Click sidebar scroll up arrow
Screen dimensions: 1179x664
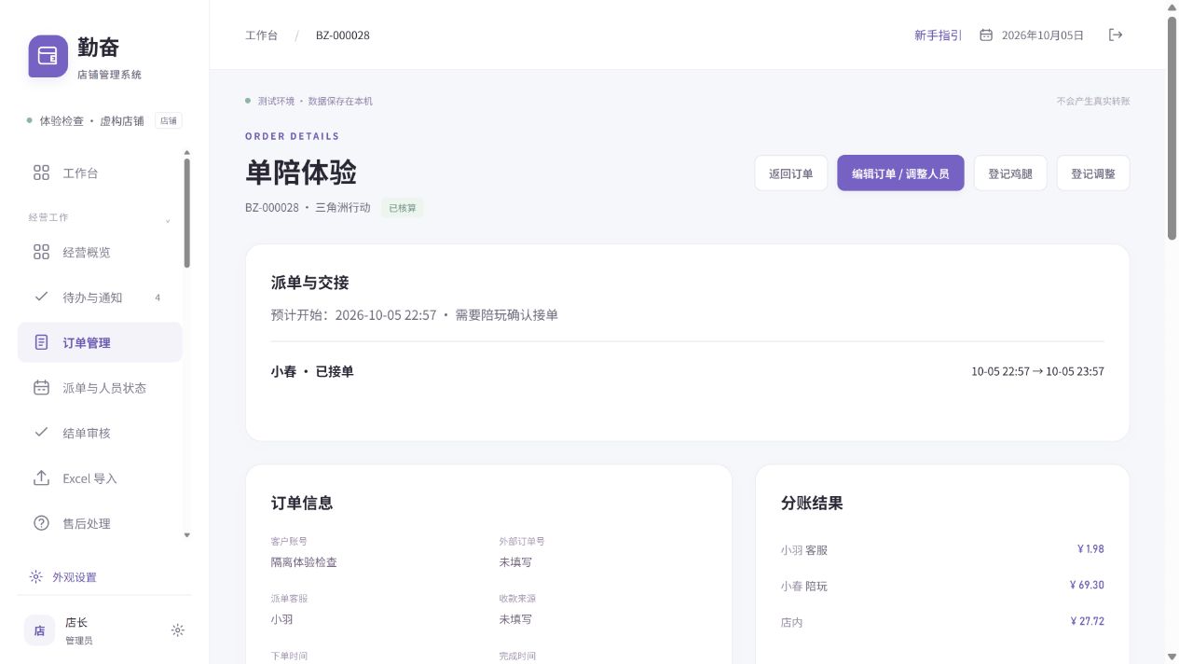coord(186,152)
